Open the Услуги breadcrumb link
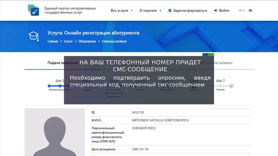Viewport: 278px width, 156px height. pos(68,41)
